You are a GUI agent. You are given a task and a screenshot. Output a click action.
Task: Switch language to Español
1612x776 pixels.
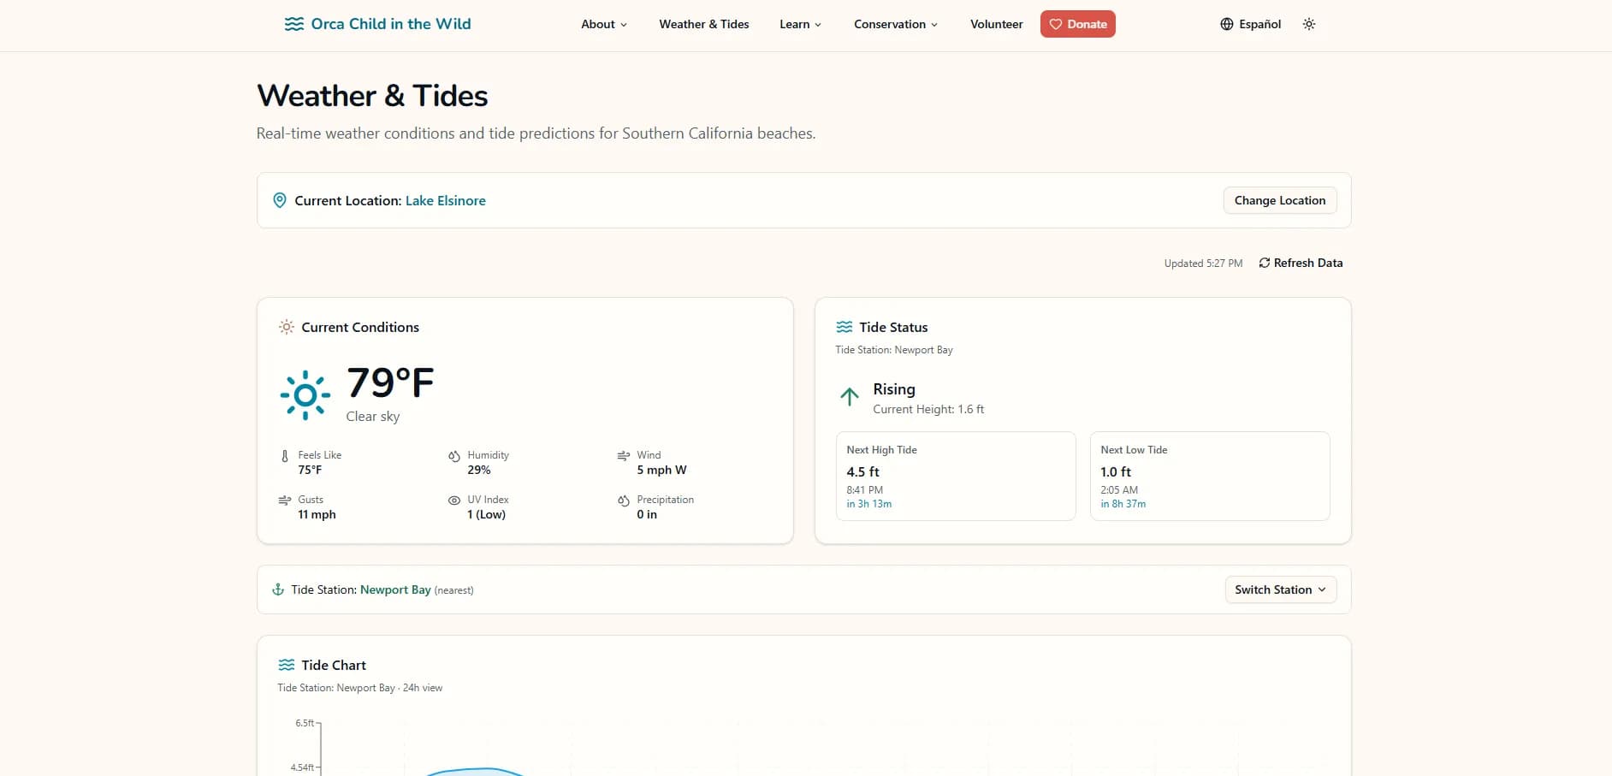coord(1259,24)
